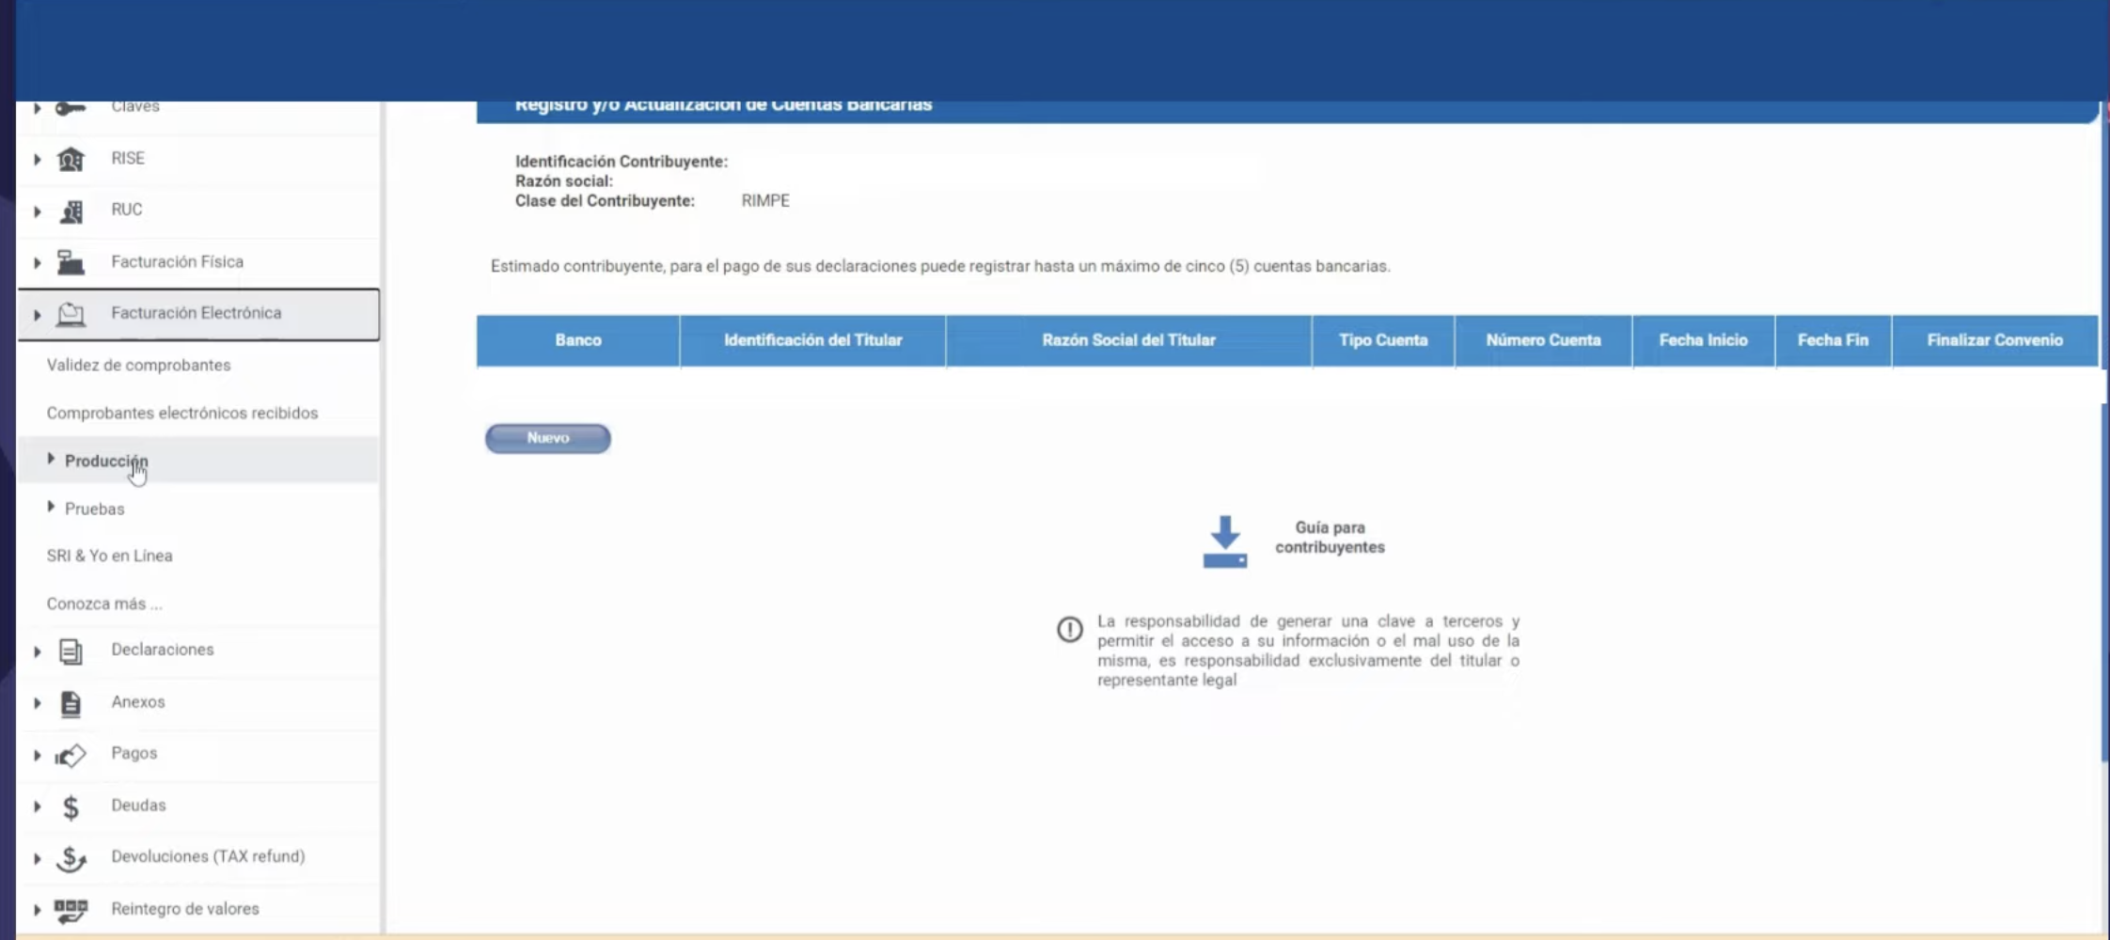The width and height of the screenshot is (2110, 940).
Task: Click the Facturación Electrónica laptop icon
Action: tap(71, 314)
